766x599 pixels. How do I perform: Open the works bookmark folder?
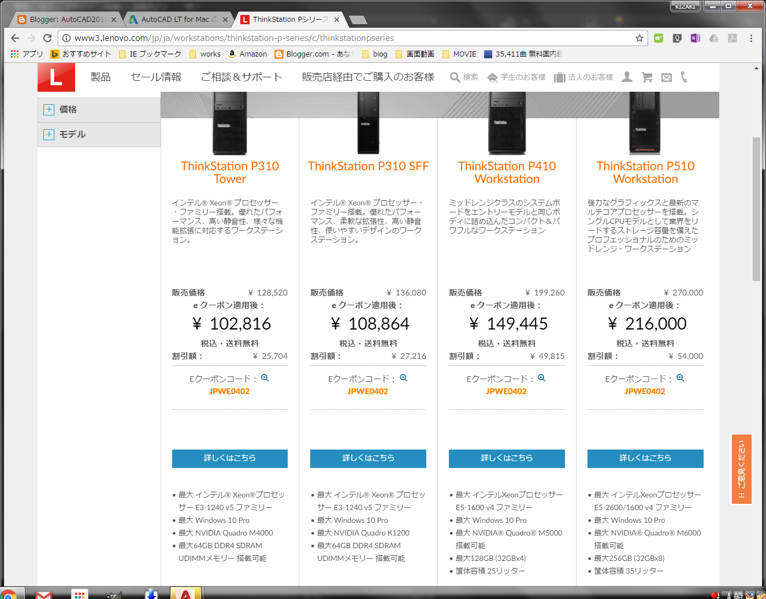[x=204, y=54]
